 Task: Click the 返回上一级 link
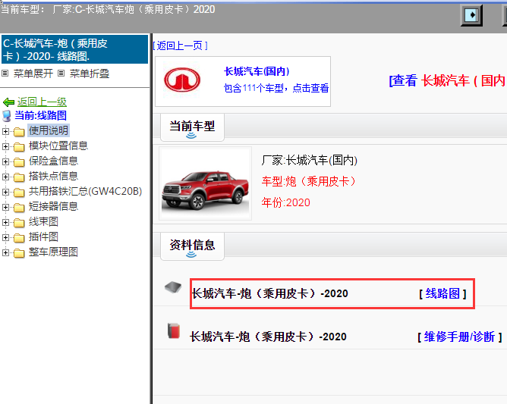tap(42, 102)
